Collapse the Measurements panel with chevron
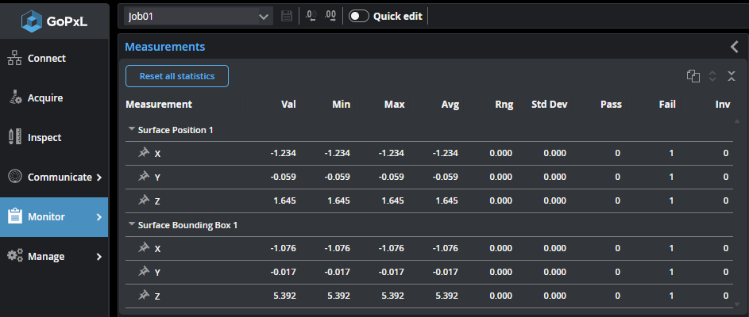This screenshot has height=317, width=749. click(x=734, y=47)
